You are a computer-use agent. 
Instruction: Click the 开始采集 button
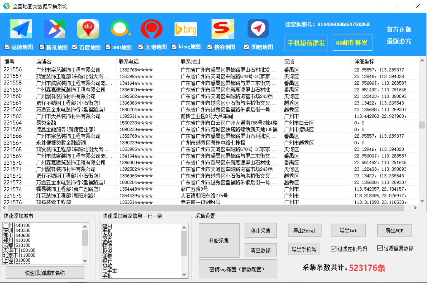[x=219, y=240]
